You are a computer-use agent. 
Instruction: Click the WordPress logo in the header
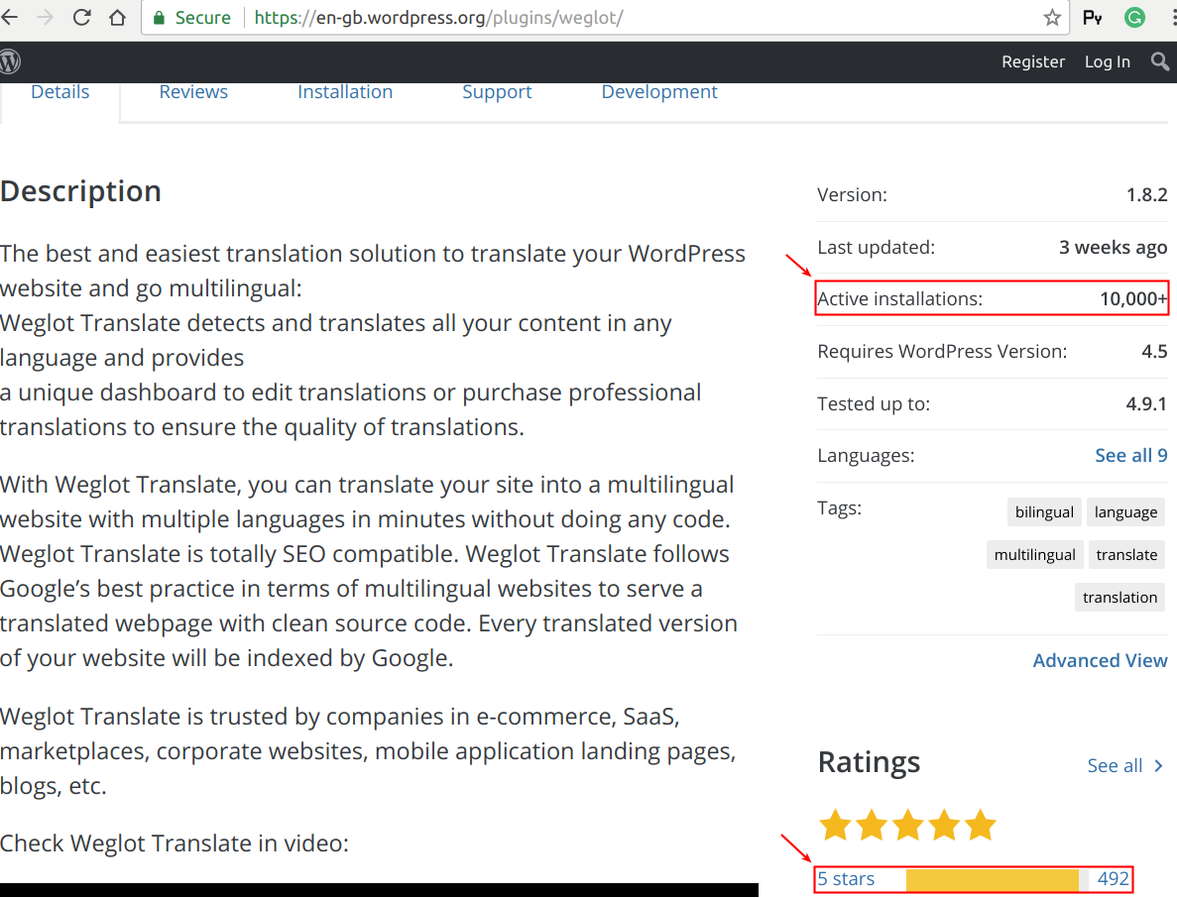[x=10, y=61]
